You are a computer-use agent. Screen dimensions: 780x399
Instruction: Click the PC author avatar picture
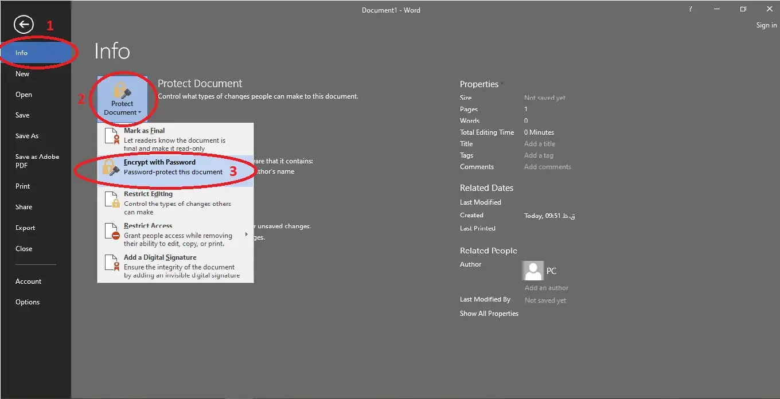[x=533, y=271]
